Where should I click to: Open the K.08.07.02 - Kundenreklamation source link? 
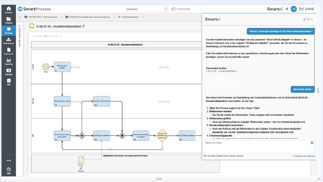(x=221, y=71)
